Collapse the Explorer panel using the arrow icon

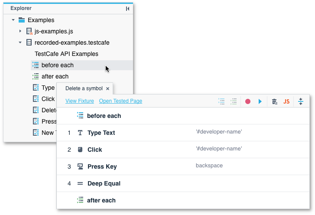coord(127,9)
